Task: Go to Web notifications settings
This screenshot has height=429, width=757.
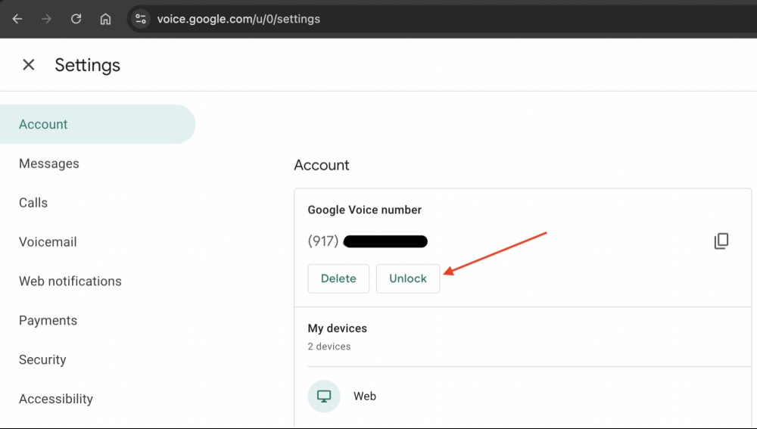Action: pos(70,281)
